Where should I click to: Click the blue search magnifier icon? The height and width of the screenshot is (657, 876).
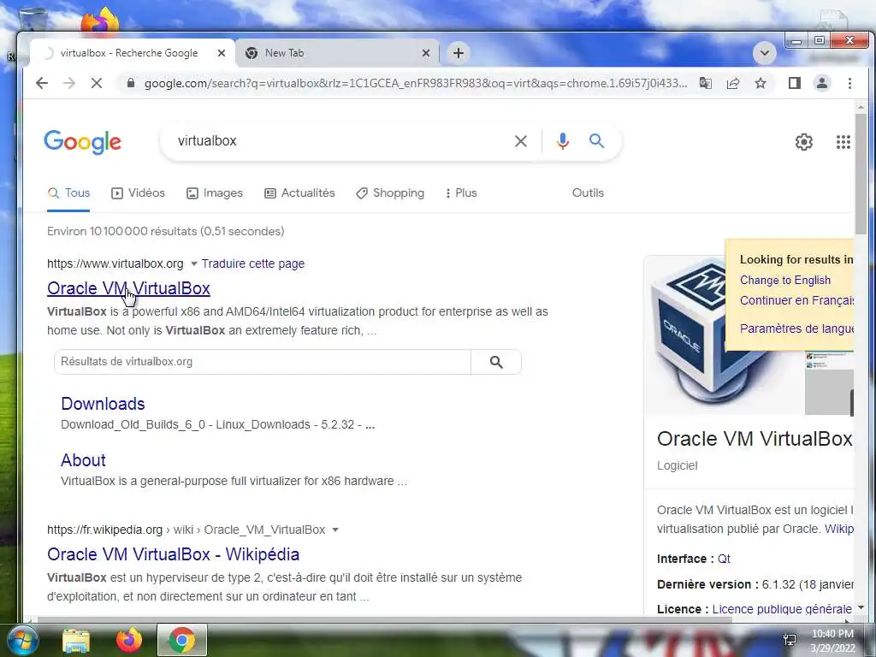coord(596,141)
